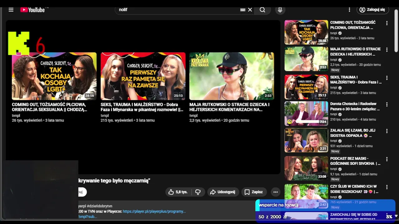
Task: Open sidebar title PODCAST BEZ MASKI - GOŚCINNIE
Action: tap(355, 161)
